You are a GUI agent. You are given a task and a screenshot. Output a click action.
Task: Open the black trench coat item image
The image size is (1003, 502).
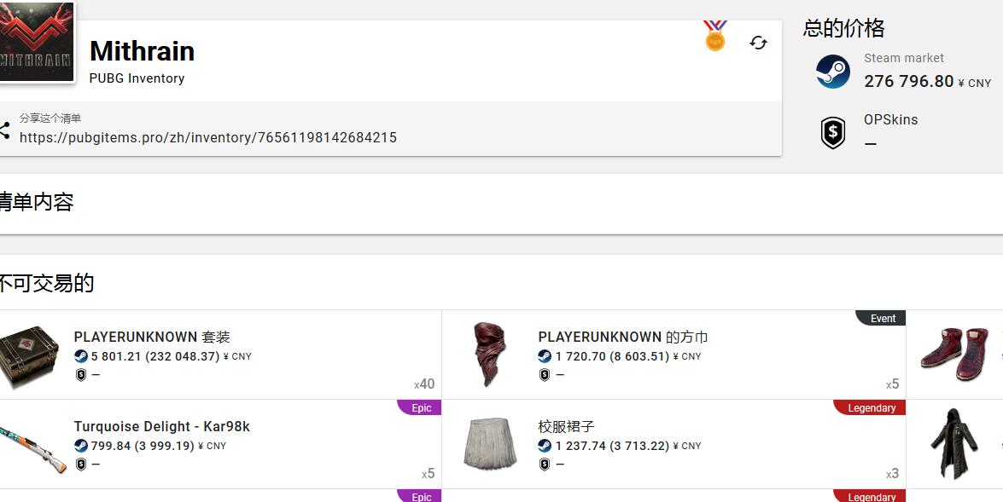953,443
